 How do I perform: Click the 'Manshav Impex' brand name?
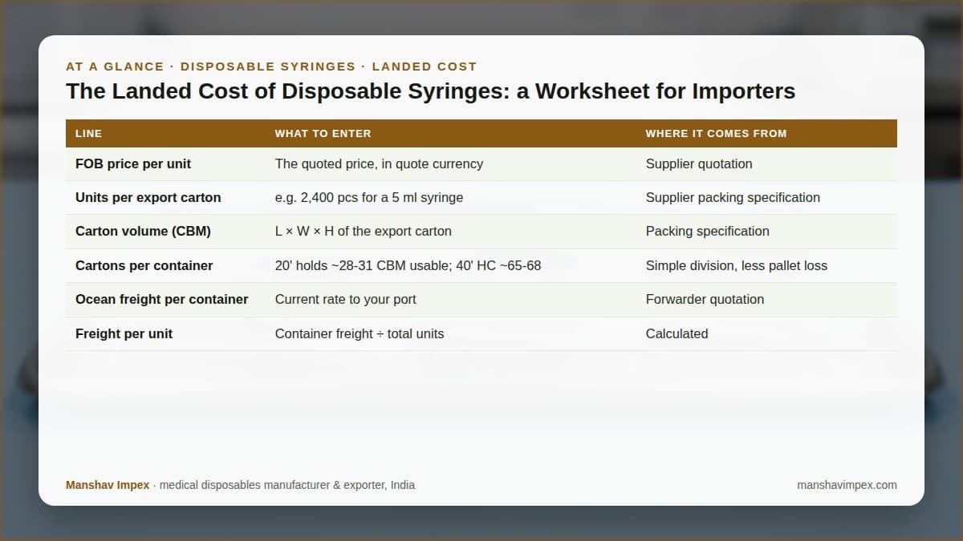tap(108, 485)
